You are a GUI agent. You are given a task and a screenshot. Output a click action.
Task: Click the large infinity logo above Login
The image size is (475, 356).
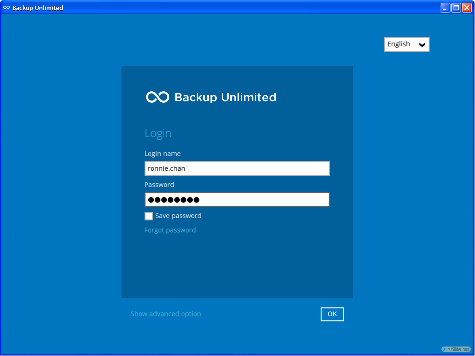(x=157, y=97)
